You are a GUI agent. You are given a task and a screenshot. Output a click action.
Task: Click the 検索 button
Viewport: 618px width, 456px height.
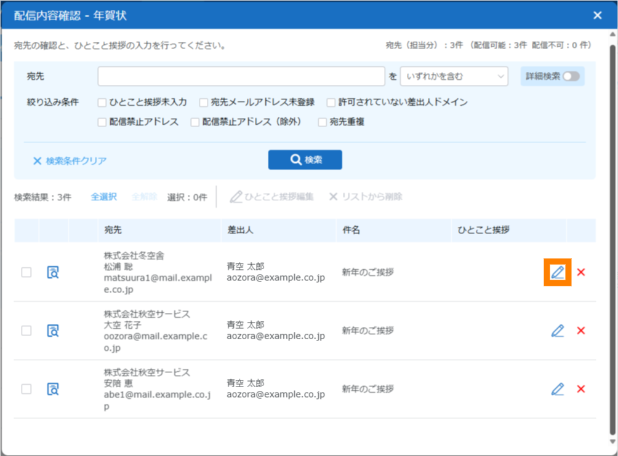pos(305,160)
